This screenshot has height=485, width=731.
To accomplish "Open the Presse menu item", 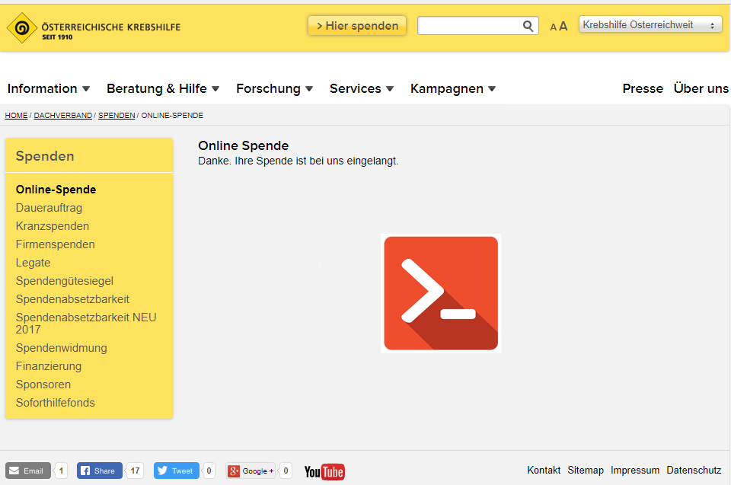I will tap(643, 88).
